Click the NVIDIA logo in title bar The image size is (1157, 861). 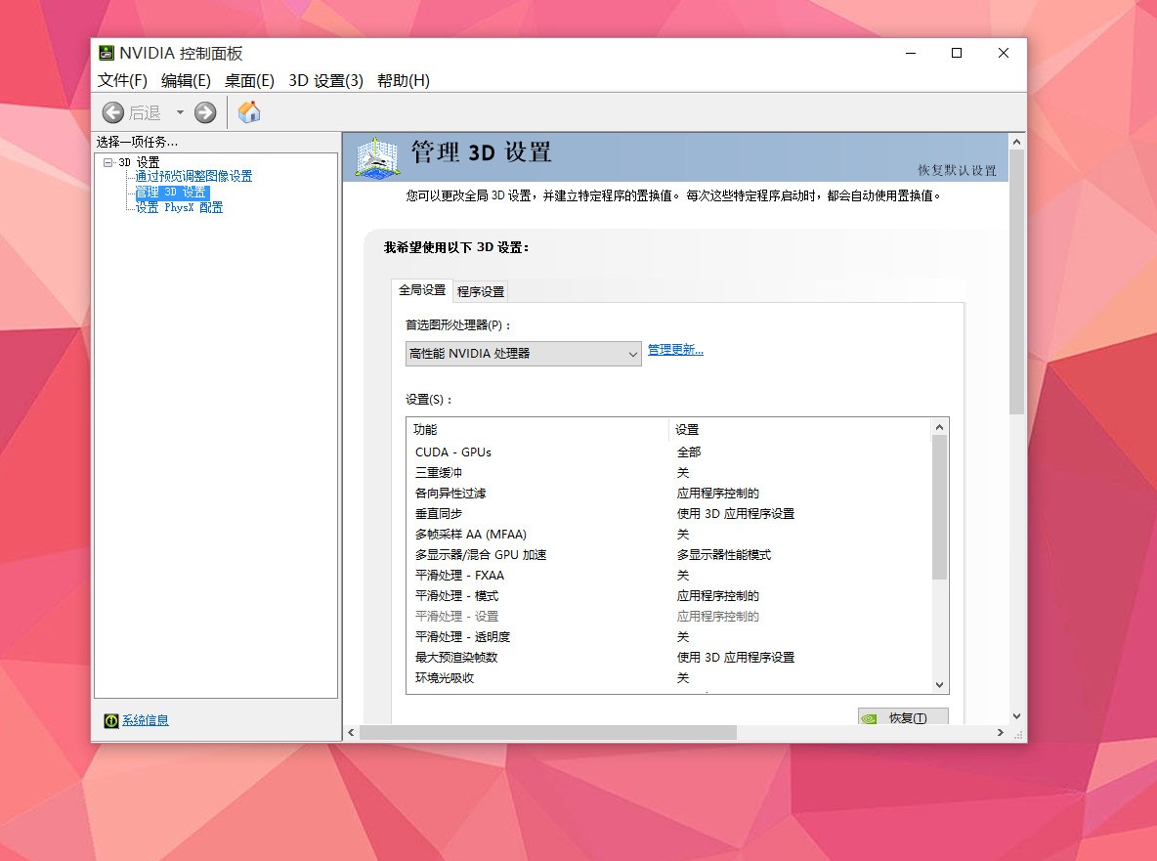click(107, 53)
